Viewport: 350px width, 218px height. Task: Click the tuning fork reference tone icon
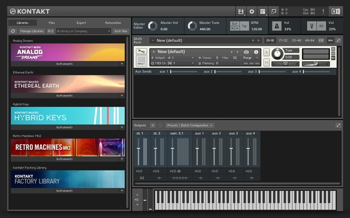tap(312, 26)
